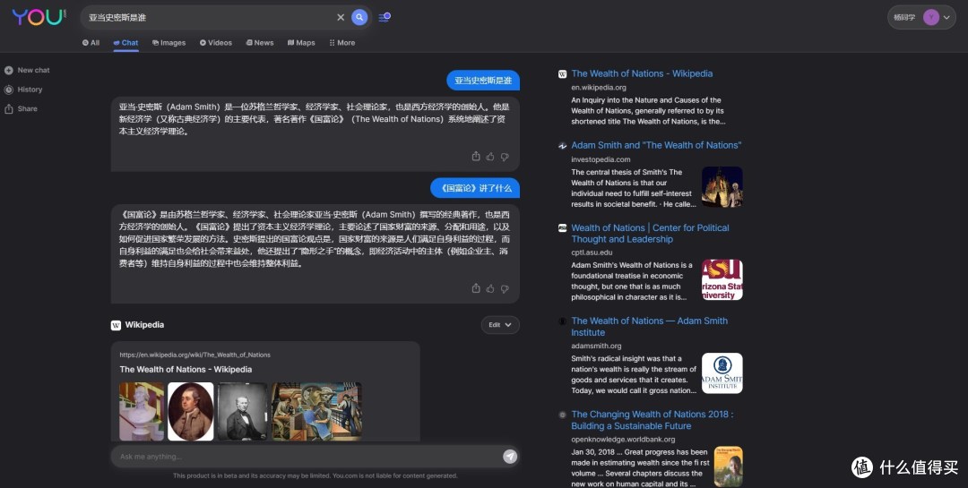
Task: Clear the search box with X
Action: pyautogui.click(x=341, y=17)
